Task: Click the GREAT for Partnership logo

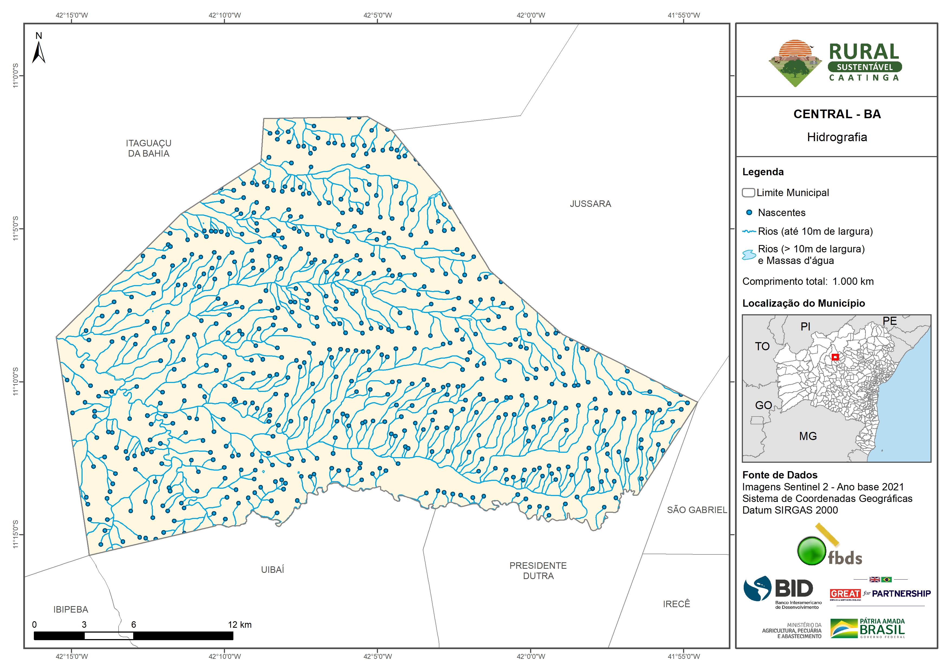Action: [880, 594]
